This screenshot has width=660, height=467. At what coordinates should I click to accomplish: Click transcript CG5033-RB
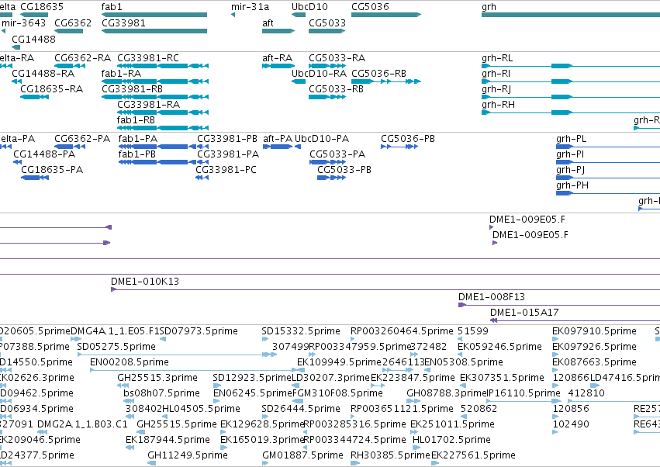click(327, 97)
